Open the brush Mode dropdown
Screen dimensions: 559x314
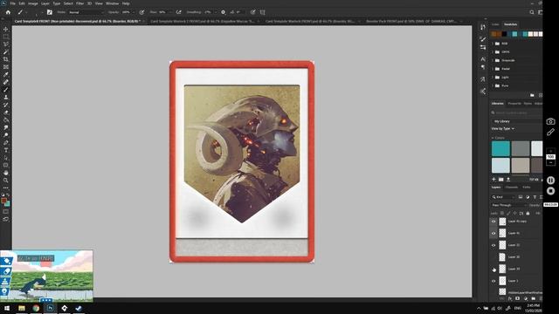click(x=86, y=12)
